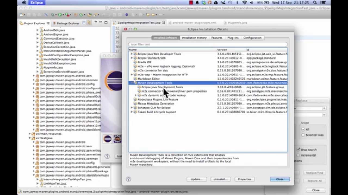Click Replace/Find in Find/Replace dialog
This screenshot has width=348, height=195.
click(x=314, y=173)
